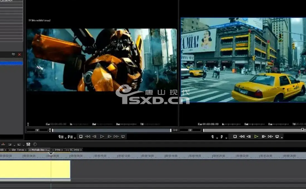
Task: Fast forward in the left player monitor
Action: (x=116, y=137)
